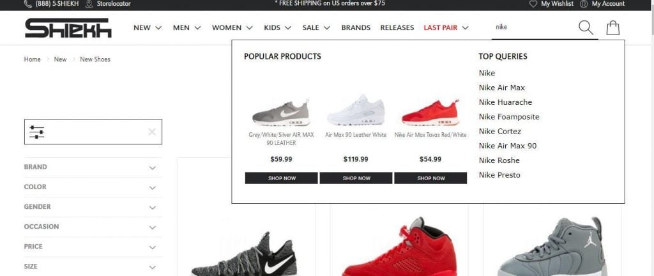
Task: Open the RELEASES menu item
Action: 397,28
